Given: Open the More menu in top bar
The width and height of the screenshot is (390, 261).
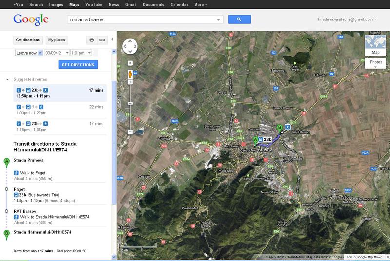Looking at the screenshot, I should pyautogui.click(x=200, y=4).
